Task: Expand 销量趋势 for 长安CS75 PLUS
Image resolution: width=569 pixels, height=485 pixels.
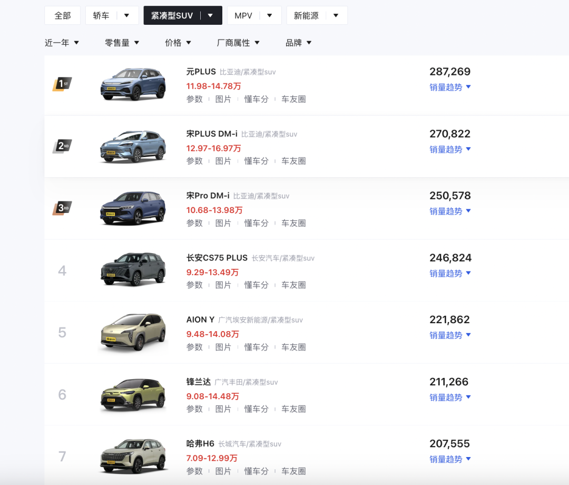Action: (450, 274)
